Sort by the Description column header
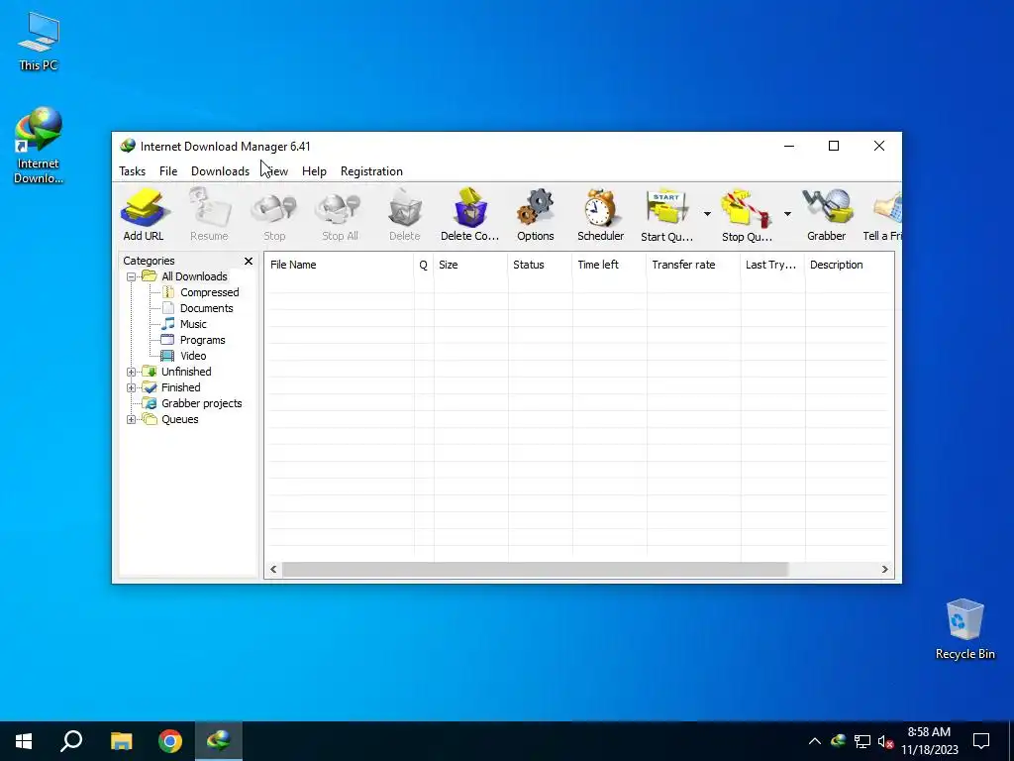Viewport: 1014px width, 761px height. (849, 265)
